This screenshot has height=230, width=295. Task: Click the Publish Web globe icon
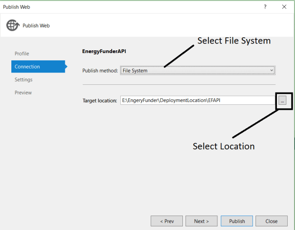point(13,25)
